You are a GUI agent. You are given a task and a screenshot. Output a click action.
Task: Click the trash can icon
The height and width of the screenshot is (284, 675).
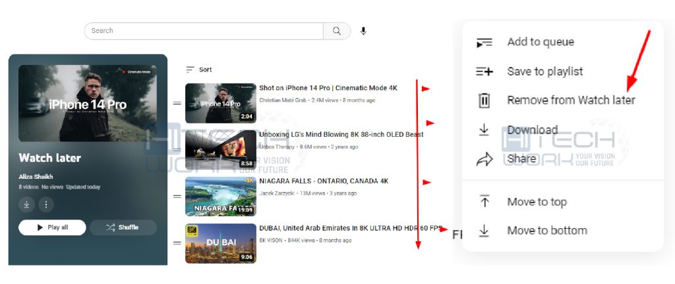(484, 101)
